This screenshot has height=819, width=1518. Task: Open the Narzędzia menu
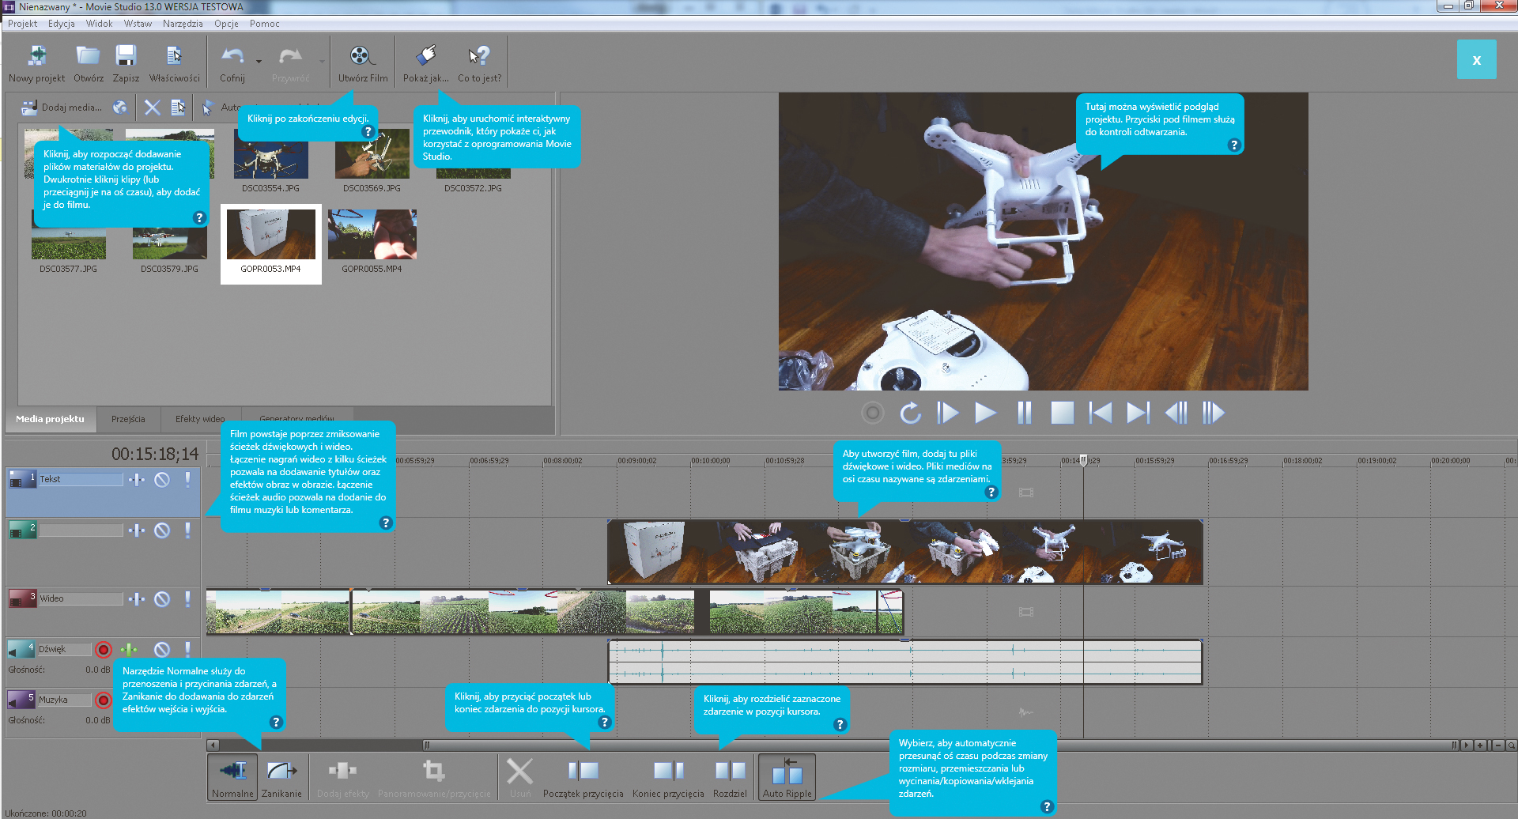183,24
